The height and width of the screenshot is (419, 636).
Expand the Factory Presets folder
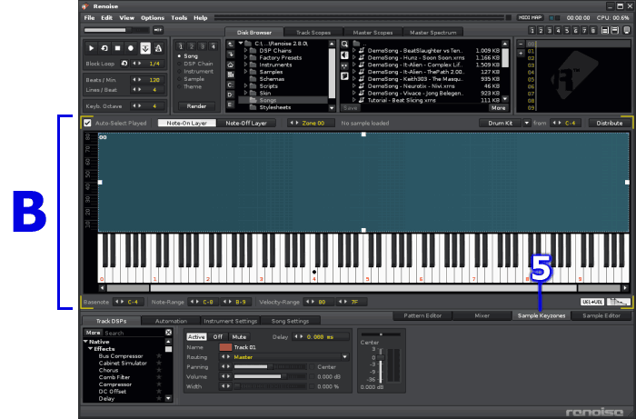coord(245,57)
